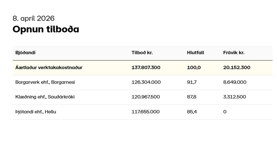This screenshot has width=277, height=149.
Task: Click the 91,7 percentage cell
Action: pyautogui.click(x=192, y=82)
